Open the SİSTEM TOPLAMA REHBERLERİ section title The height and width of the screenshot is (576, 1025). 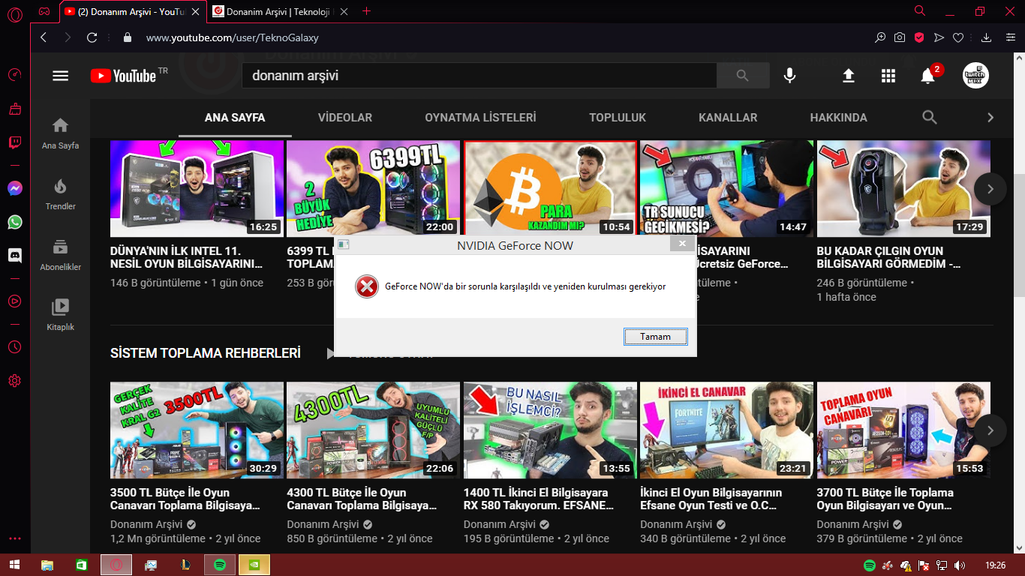pyautogui.click(x=206, y=353)
